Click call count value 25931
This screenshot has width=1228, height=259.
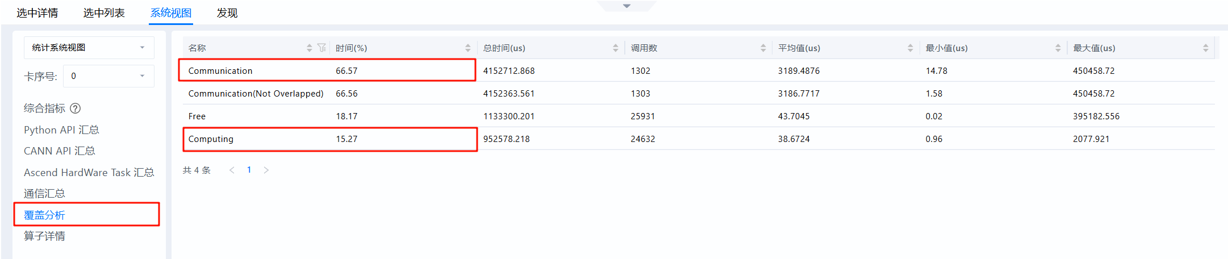click(x=643, y=116)
